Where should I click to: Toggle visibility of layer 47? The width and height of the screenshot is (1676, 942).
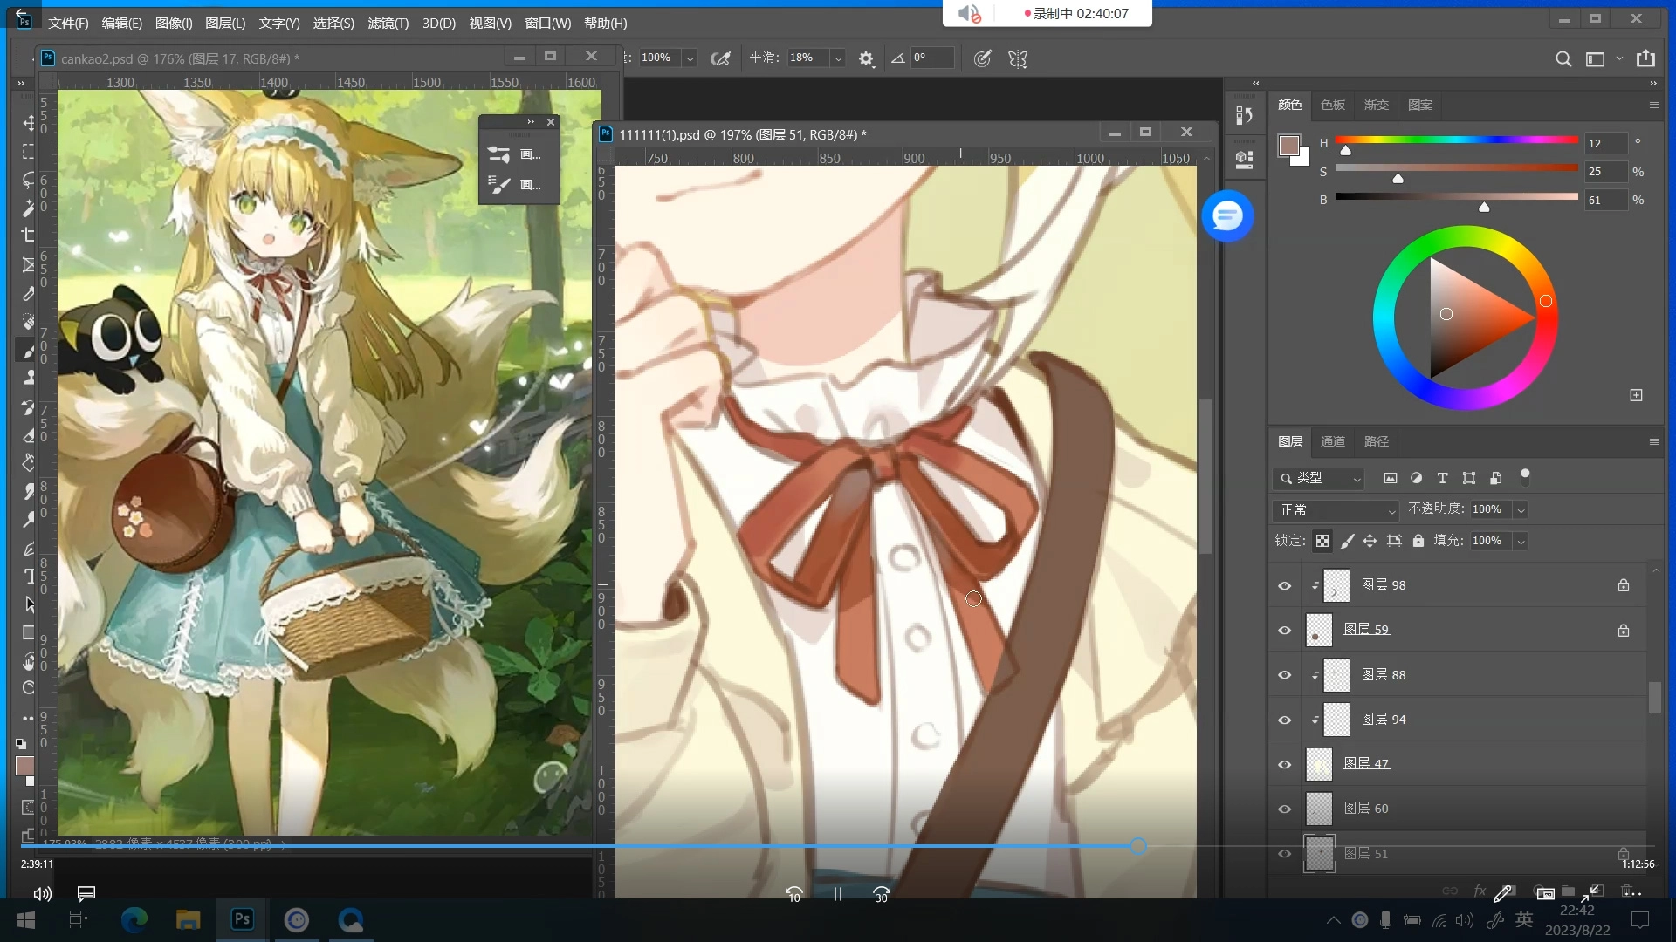1284,764
